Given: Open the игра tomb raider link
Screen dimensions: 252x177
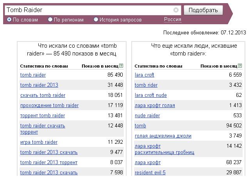Looking at the screenshot, I should pos(39,142).
